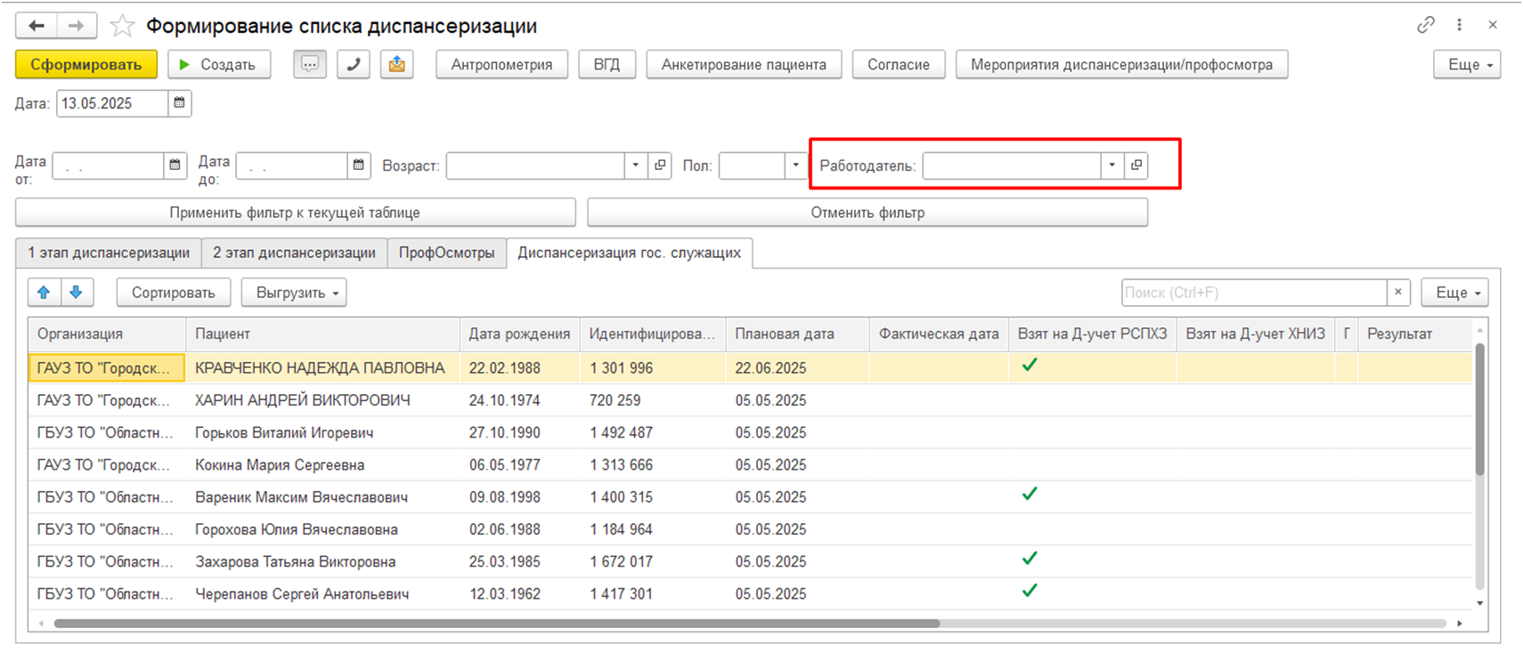The image size is (1523, 652).
Task: Copy link via chain icon
Action: (1426, 25)
